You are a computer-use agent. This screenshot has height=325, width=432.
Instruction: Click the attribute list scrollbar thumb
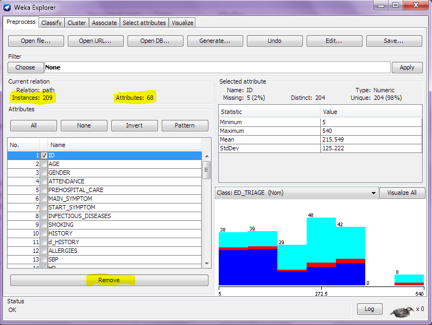click(x=207, y=170)
